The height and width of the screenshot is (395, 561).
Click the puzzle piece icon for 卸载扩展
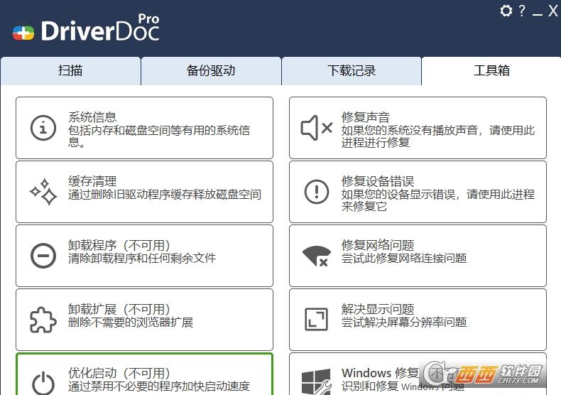point(43,320)
